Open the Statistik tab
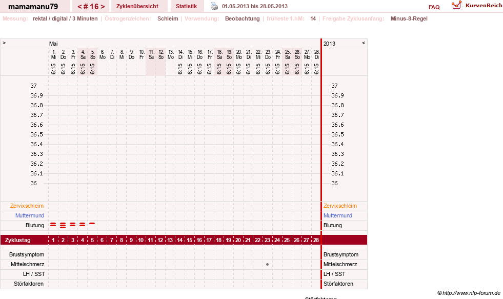Viewport: 503px width, 299px height. coord(186,6)
